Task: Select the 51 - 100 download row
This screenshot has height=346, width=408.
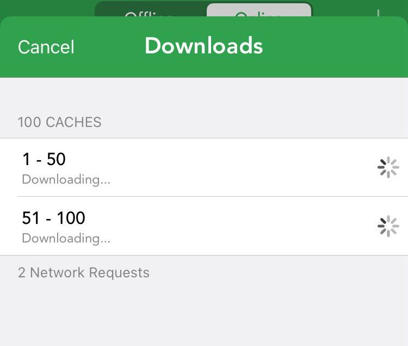Action: 204,226
